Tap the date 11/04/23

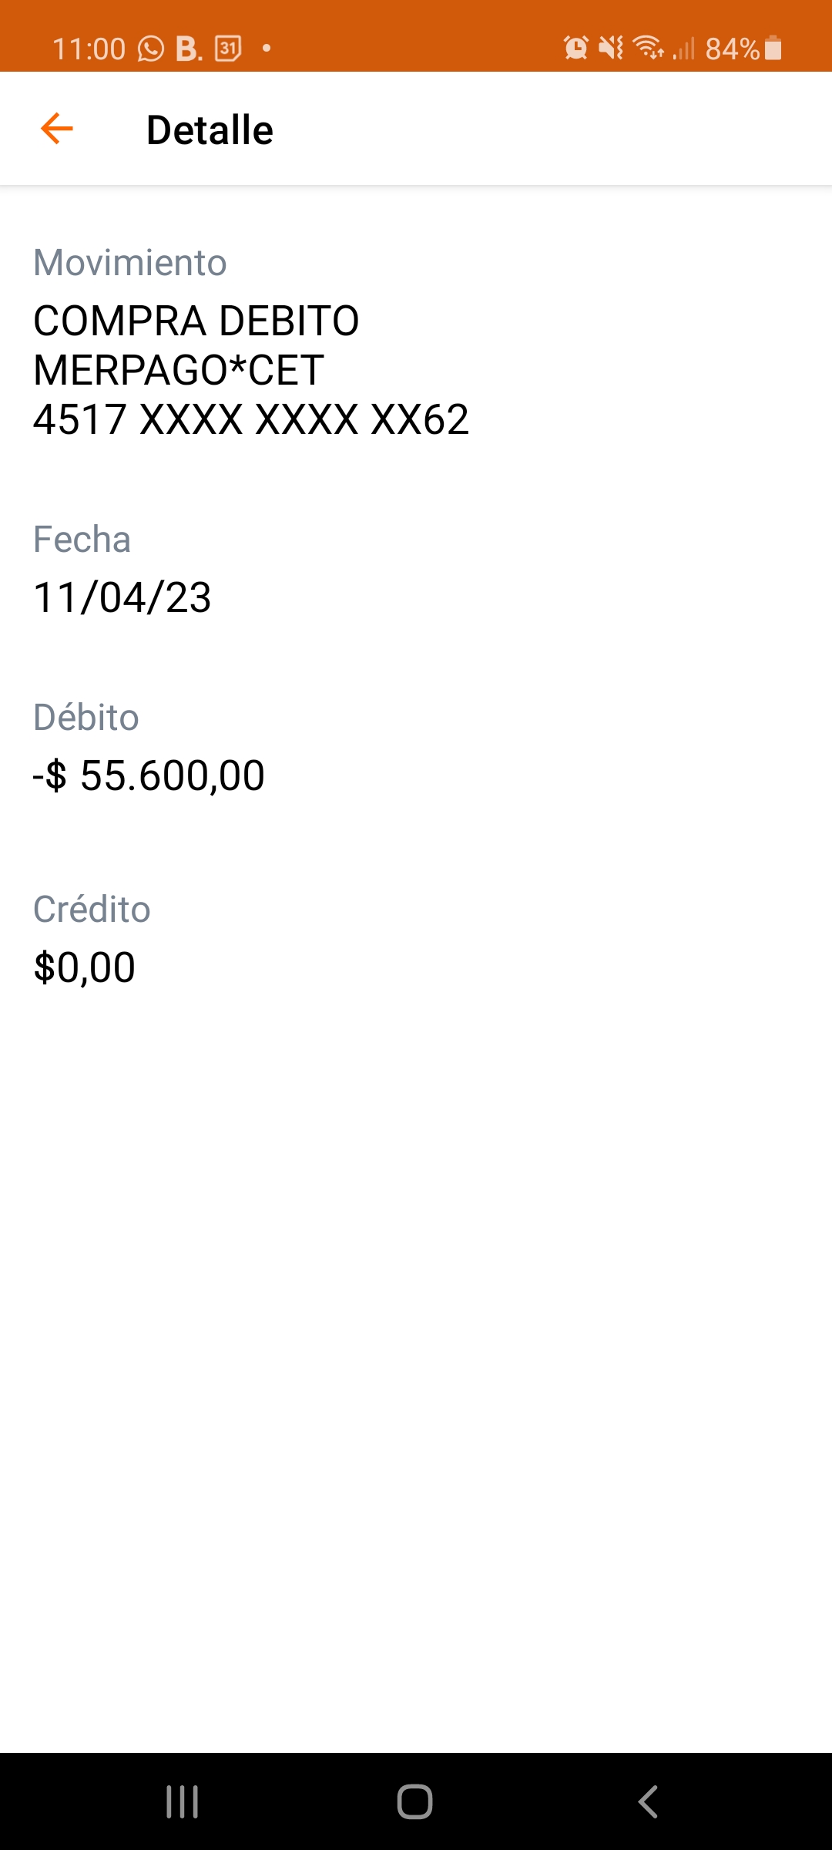(122, 597)
